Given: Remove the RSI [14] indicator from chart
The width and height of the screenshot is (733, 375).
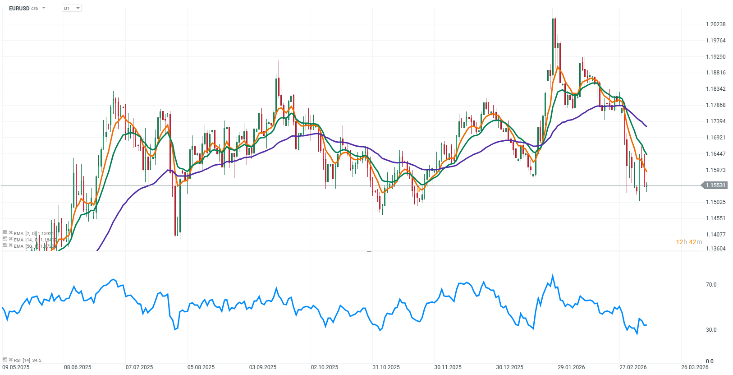Looking at the screenshot, I should (10, 360).
